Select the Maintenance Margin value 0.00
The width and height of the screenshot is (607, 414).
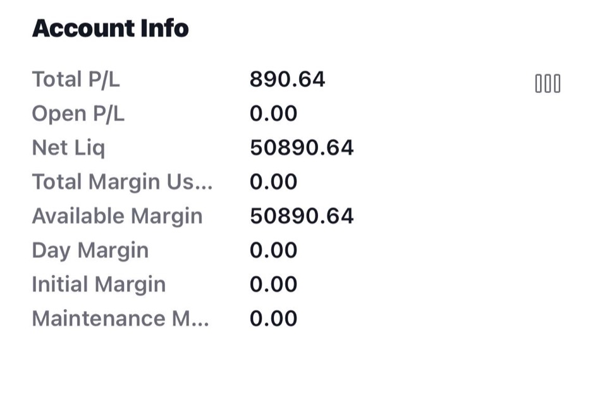point(273,319)
